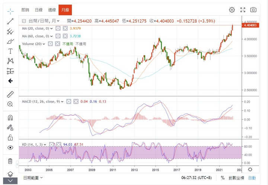Collapse the left toolbar with bottom chevron
The height and width of the screenshot is (185, 268).
pos(10,181)
